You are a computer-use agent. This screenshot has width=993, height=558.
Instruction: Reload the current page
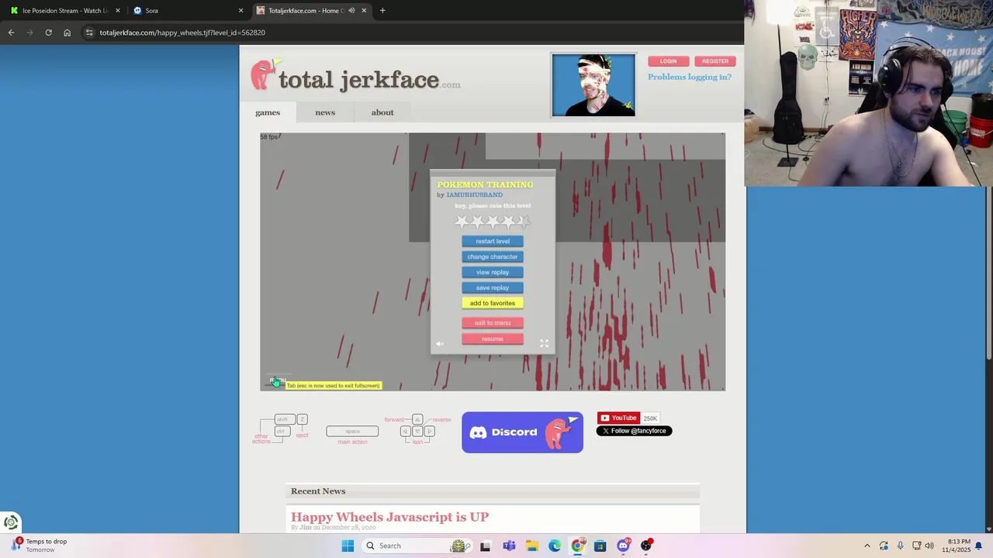coord(48,33)
